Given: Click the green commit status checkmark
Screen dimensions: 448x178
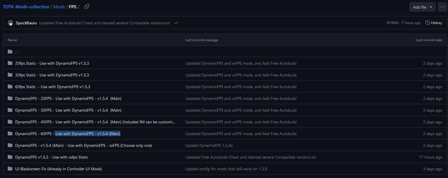Looking at the screenshot, I should [176, 23].
